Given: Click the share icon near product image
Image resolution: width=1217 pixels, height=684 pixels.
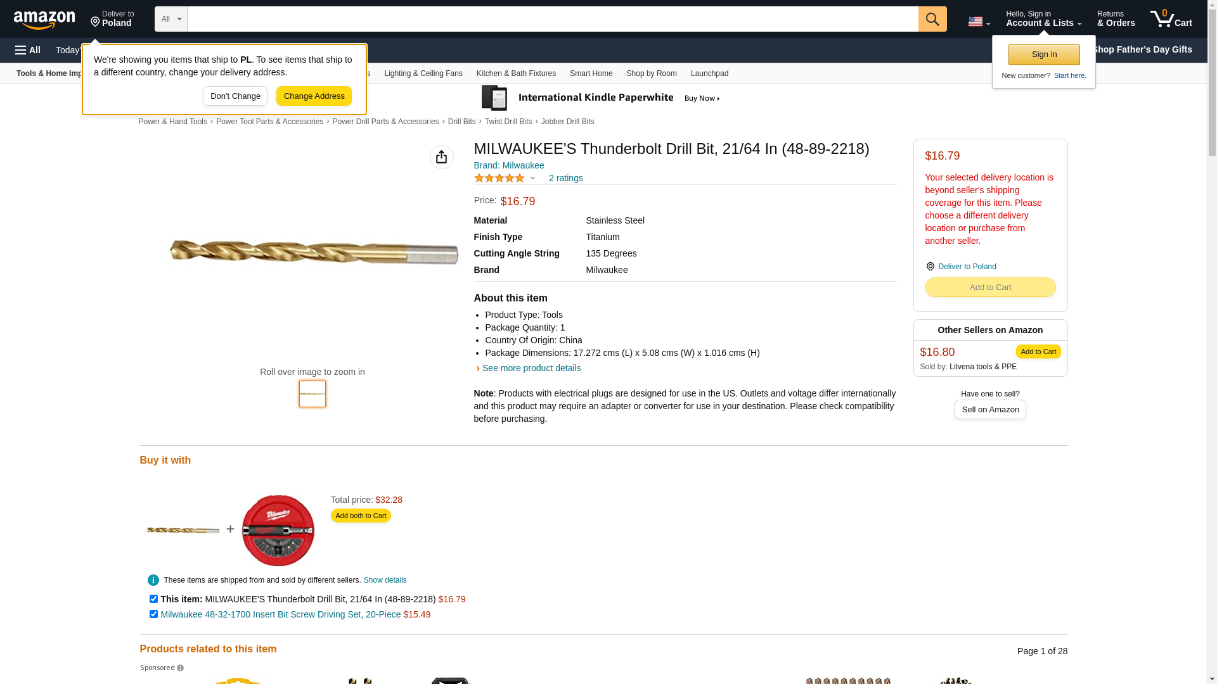Looking at the screenshot, I should [x=442, y=157].
